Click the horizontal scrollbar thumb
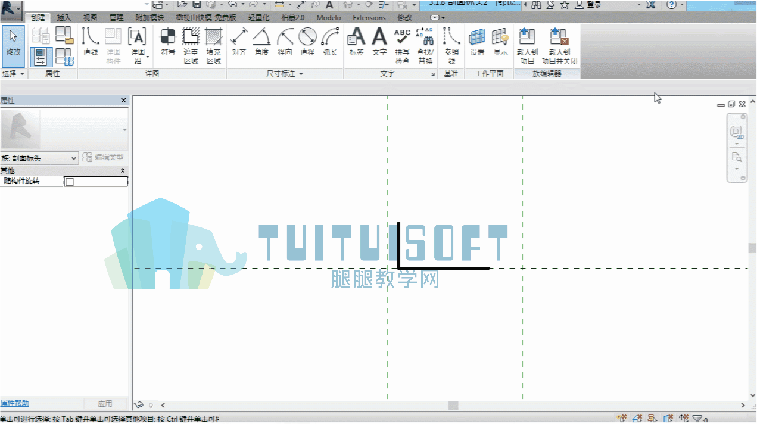This screenshot has width=757, height=424. (x=453, y=406)
